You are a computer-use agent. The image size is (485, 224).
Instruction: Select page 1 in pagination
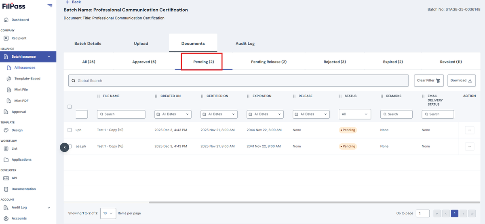(x=454, y=213)
